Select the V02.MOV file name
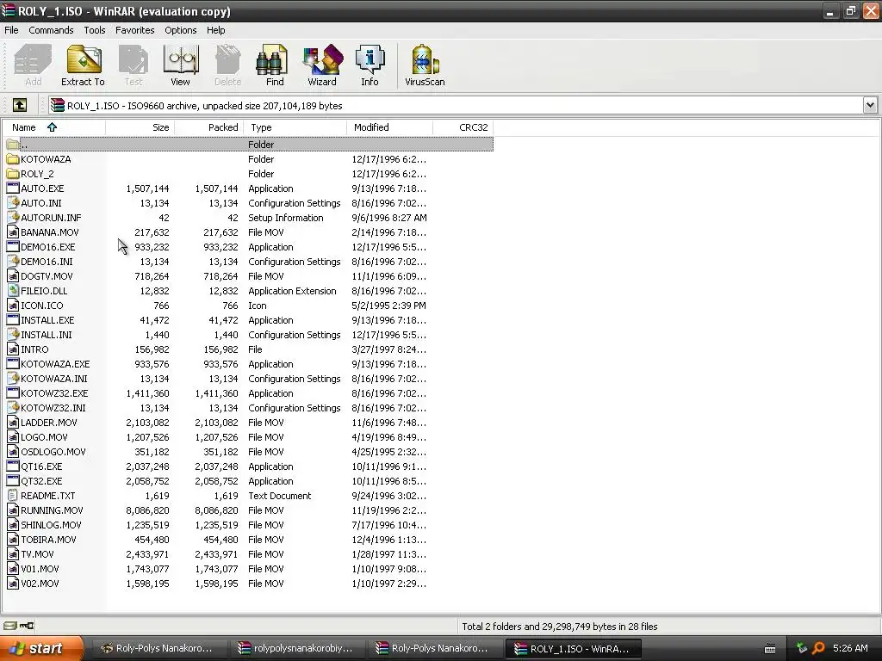The height and width of the screenshot is (661, 882). [40, 584]
